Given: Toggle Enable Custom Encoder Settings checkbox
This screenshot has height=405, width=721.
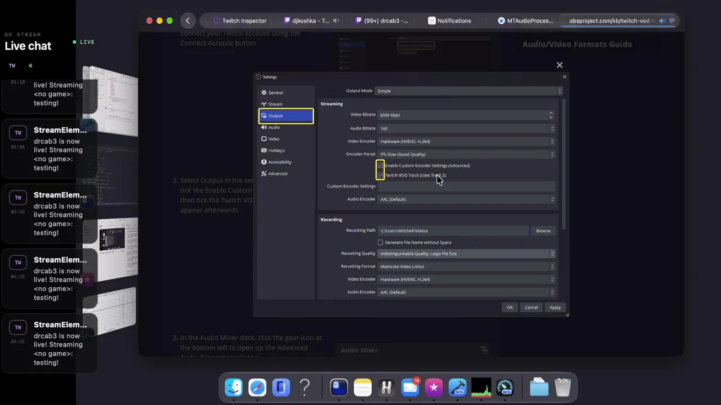Looking at the screenshot, I should coord(380,165).
